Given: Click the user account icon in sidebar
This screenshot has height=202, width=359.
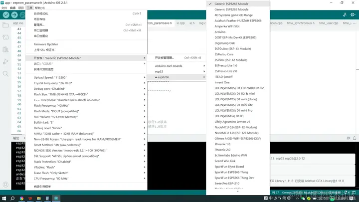Looking at the screenshot, I should [x=5, y=185].
